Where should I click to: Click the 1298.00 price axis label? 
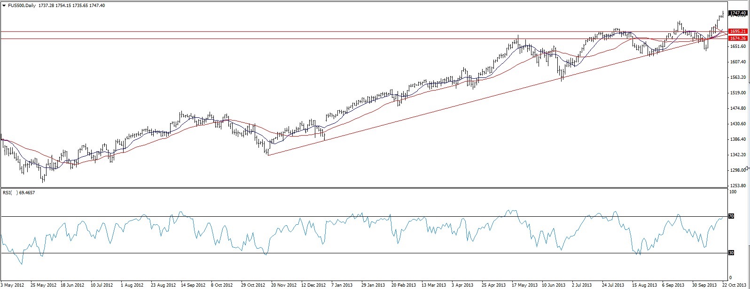coord(739,170)
